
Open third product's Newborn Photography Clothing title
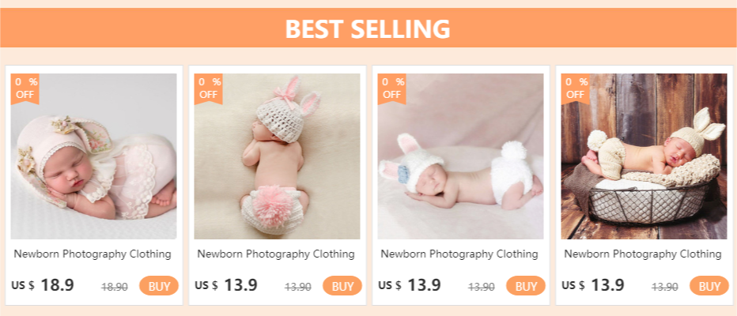459,254
